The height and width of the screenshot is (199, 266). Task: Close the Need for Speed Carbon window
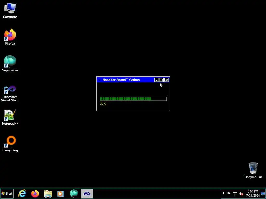coord(167,80)
